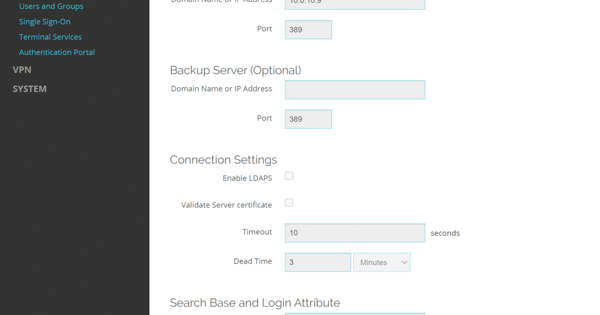Expand the VPN sidebar section
This screenshot has height=315, width=600.
point(22,70)
